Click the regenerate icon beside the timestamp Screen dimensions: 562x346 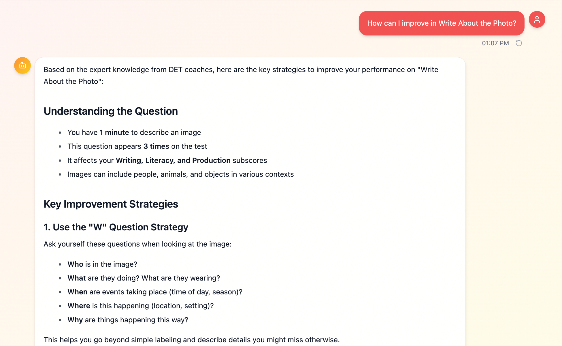[x=519, y=43]
